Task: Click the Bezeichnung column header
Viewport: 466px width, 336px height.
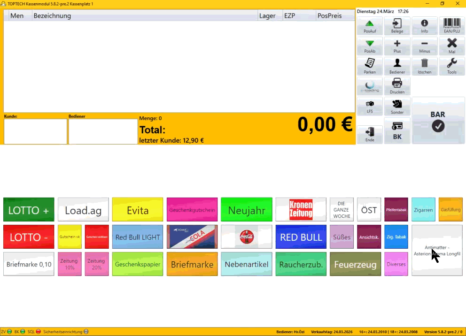Action: [144, 16]
